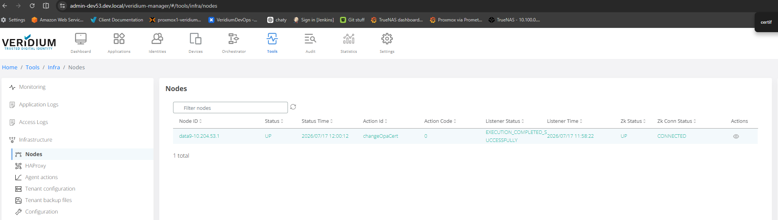Open the proxmox1-veridium bookmark

pos(175,20)
